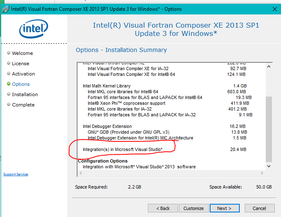Click the 'Options - Installation Summary' heading
Screen dimensions: 281x217
121,50
